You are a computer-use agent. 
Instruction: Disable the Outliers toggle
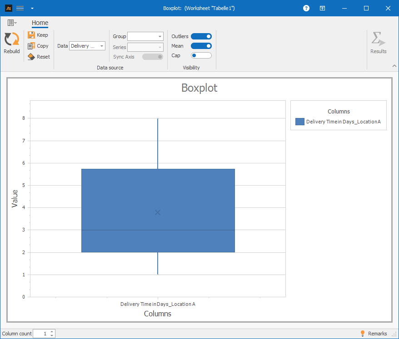(x=201, y=36)
